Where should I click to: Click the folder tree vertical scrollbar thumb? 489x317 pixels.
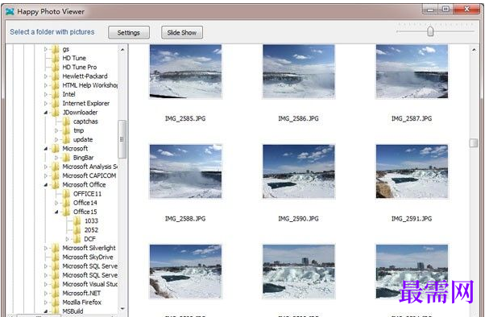point(122,139)
